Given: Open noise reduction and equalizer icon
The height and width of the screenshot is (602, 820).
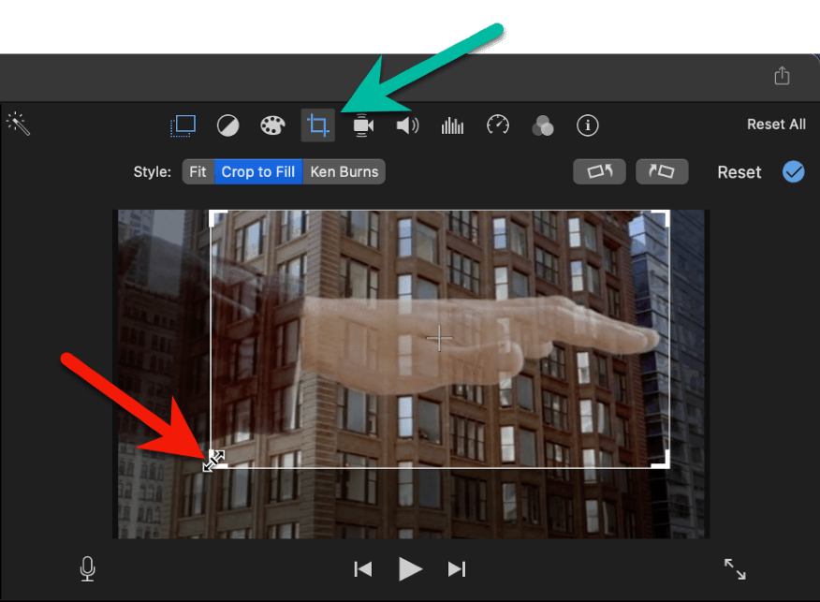Looking at the screenshot, I should [x=452, y=125].
